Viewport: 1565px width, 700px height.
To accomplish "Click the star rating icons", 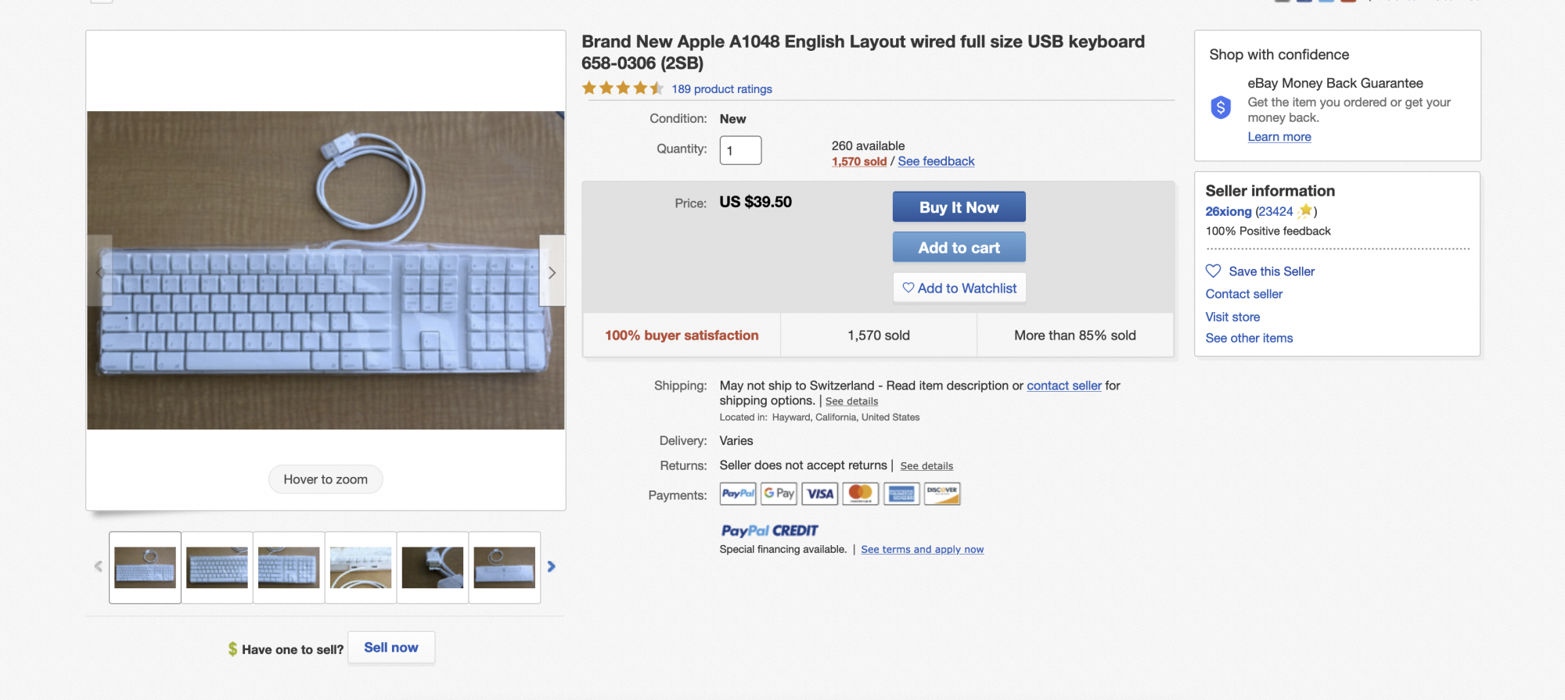I will (623, 88).
